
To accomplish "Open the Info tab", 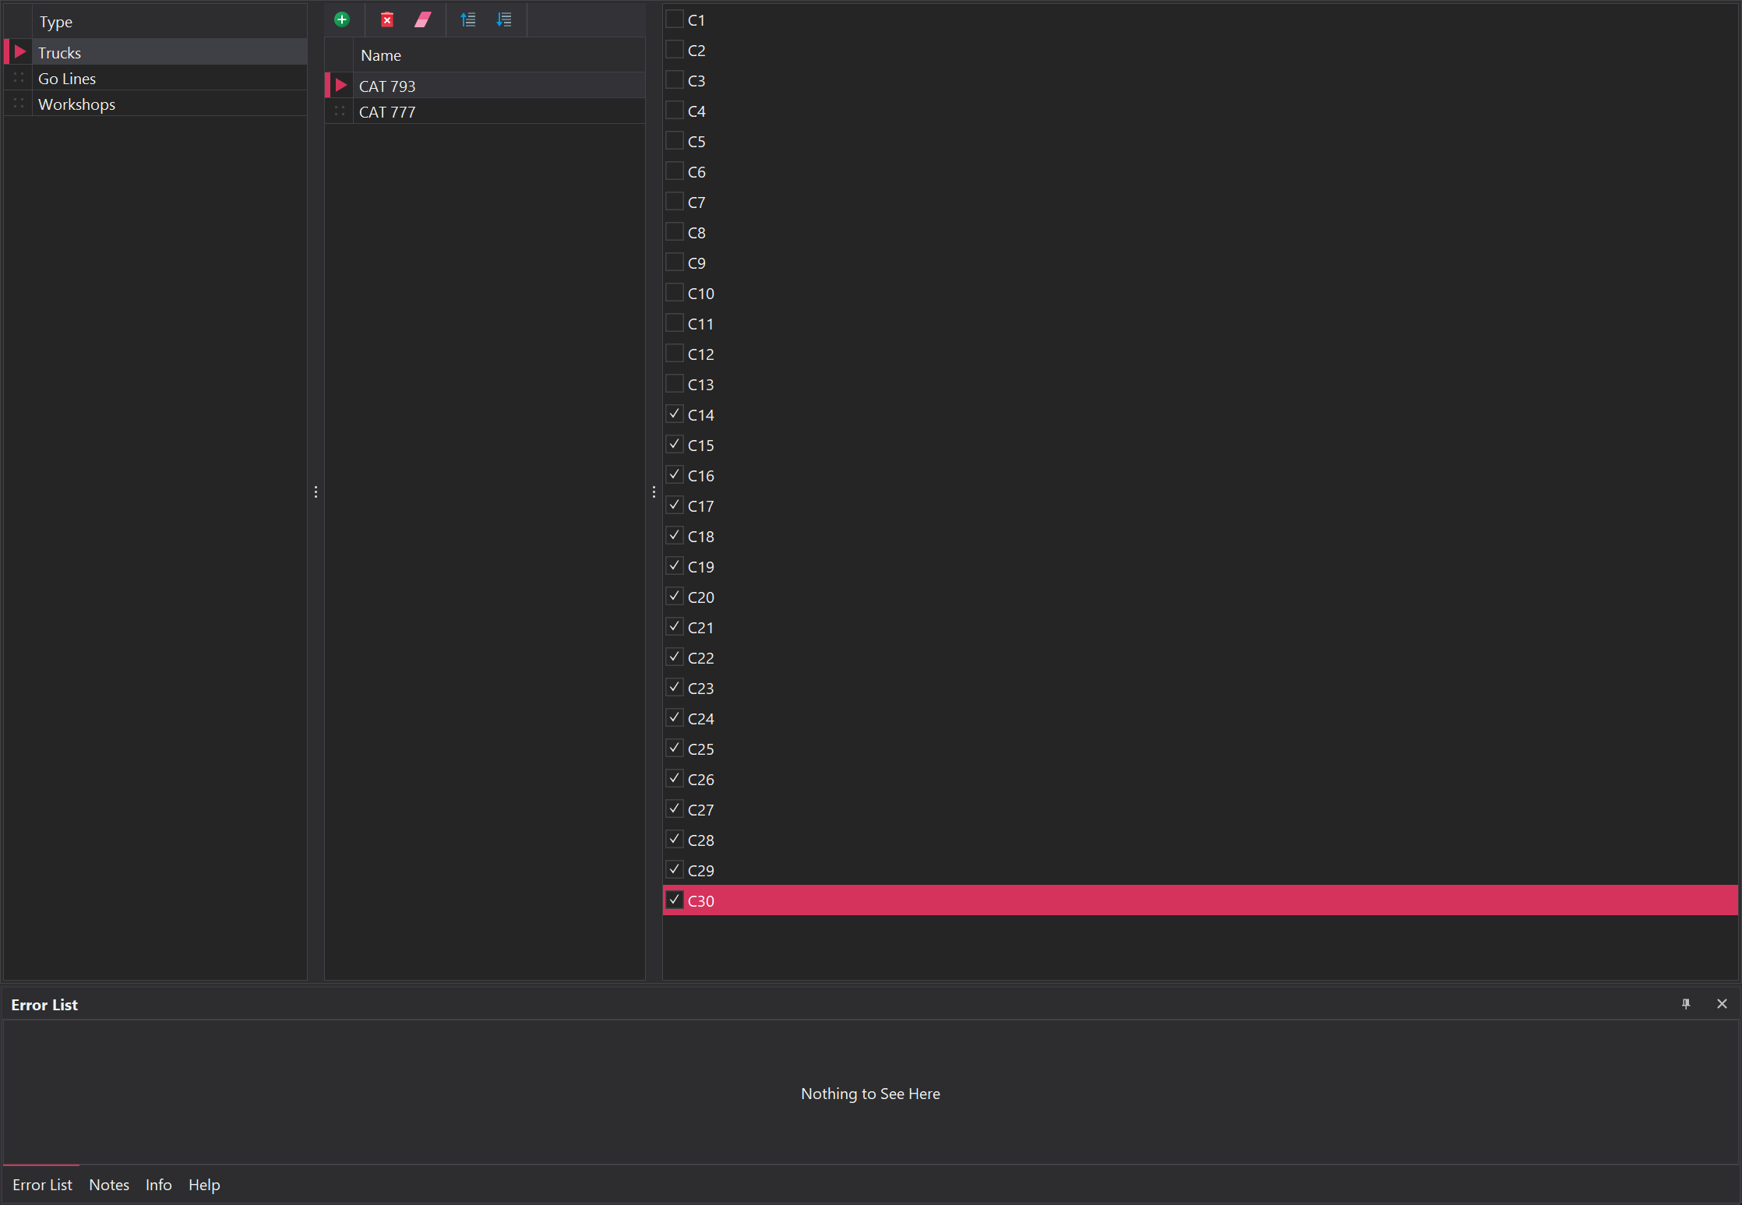I will (x=158, y=1185).
